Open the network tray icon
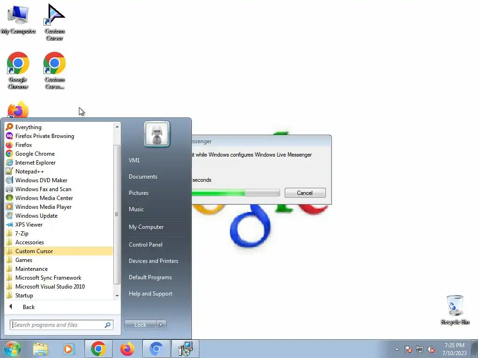Screen dimensions: 478x358 pyautogui.click(x=420, y=349)
